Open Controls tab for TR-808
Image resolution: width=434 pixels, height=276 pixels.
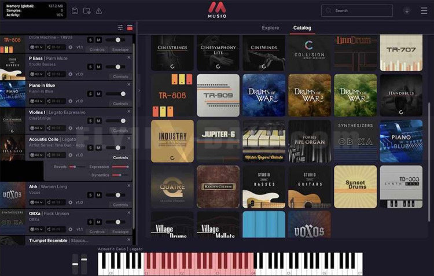[97, 50]
